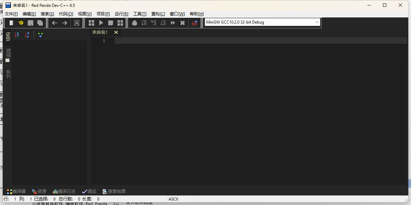Screen dimensions: 411x205
Task: Open the 编译日志 bottom tab
Action: pyautogui.click(x=64, y=191)
